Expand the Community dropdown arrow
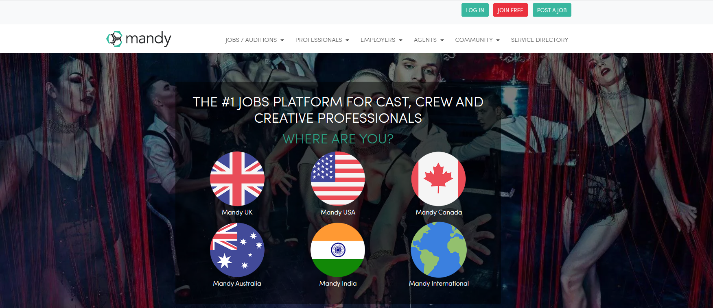 point(498,40)
